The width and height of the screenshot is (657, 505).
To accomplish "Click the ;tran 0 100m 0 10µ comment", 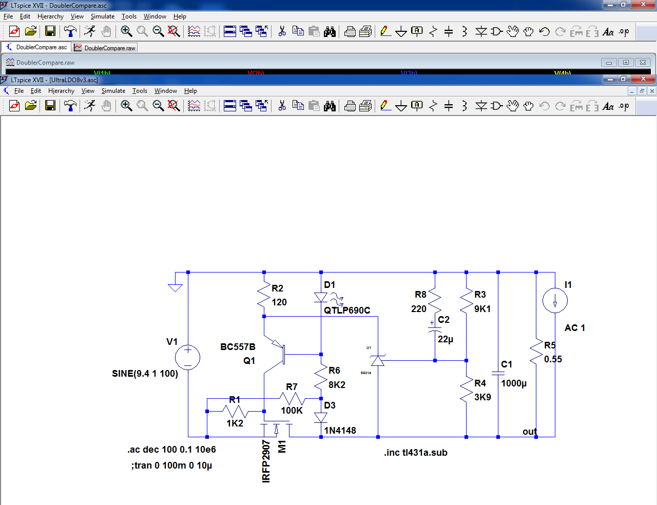I will tap(171, 465).
